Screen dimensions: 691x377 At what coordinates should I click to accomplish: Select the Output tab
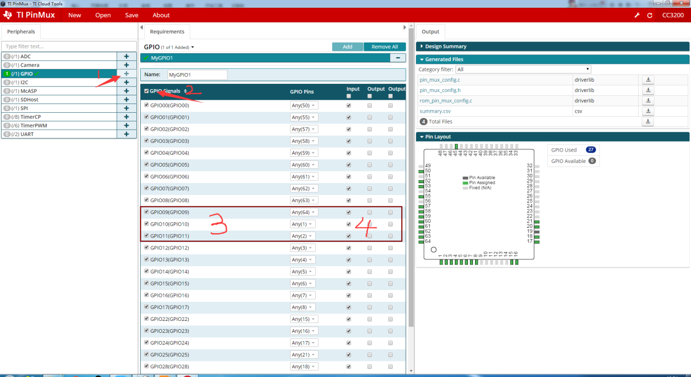(430, 32)
